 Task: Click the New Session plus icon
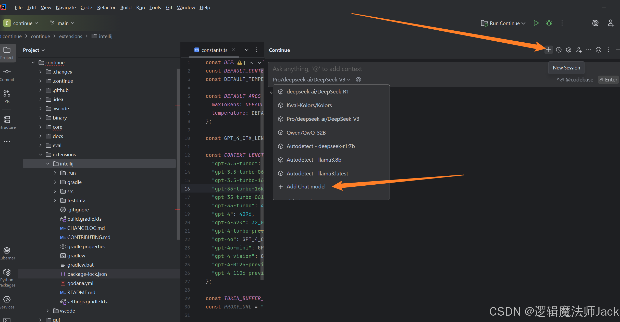click(x=548, y=50)
